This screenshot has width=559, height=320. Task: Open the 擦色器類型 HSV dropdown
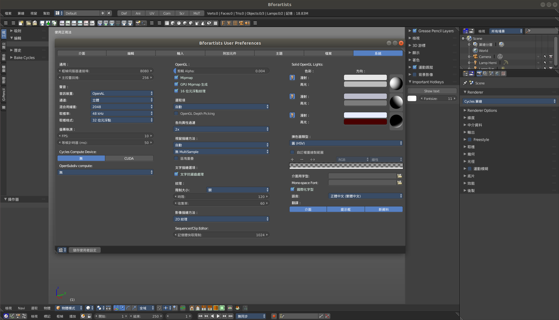(346, 143)
